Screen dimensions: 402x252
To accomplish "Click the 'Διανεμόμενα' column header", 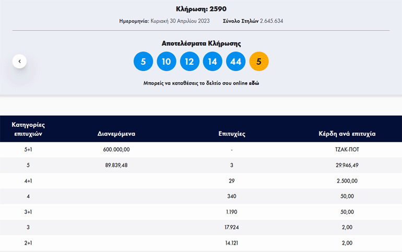I will tap(116, 134).
